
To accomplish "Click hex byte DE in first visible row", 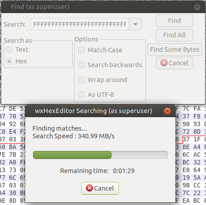I will [13, 109].
